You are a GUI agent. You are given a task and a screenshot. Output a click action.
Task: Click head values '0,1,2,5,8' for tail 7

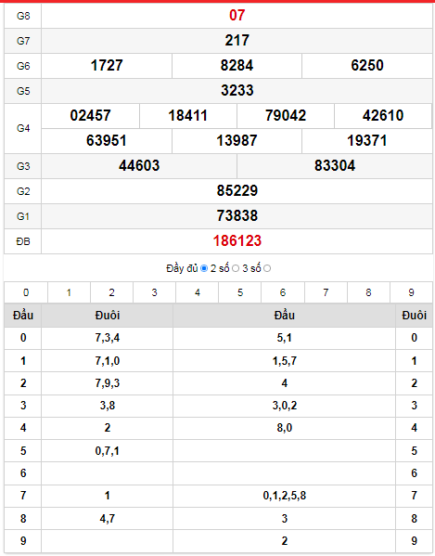(x=284, y=496)
